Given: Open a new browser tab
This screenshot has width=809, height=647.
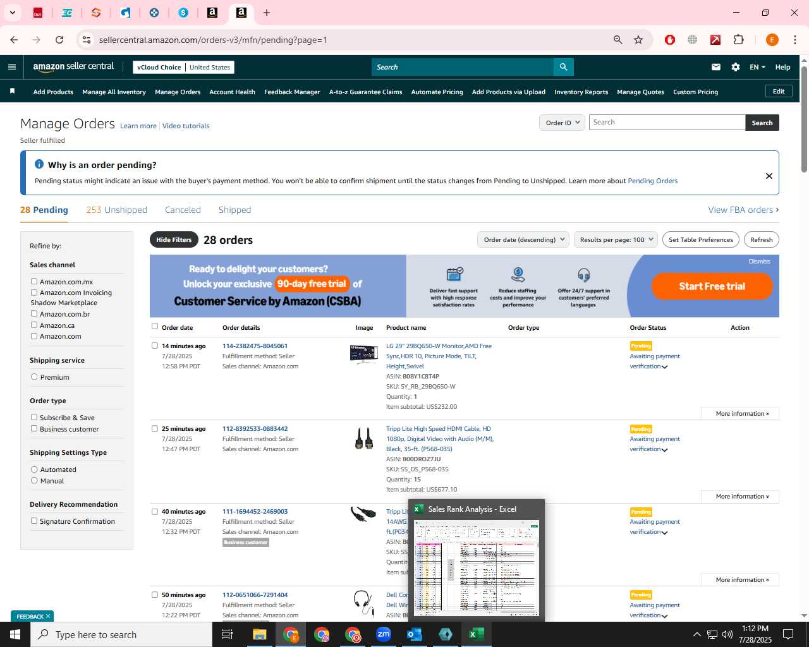Looking at the screenshot, I should [267, 13].
